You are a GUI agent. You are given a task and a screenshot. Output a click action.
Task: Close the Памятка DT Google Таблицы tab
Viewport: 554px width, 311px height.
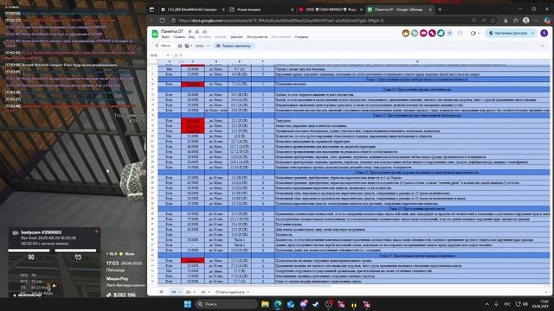(430, 10)
